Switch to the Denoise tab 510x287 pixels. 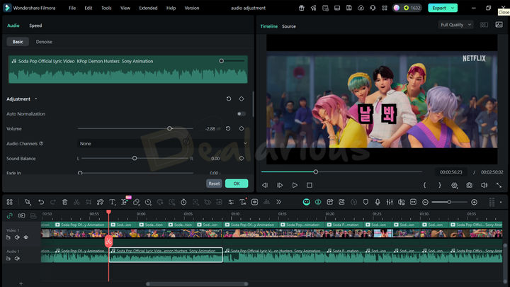[44, 42]
